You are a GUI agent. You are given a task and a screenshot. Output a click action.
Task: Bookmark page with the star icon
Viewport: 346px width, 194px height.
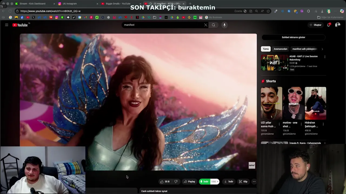click(x=268, y=11)
